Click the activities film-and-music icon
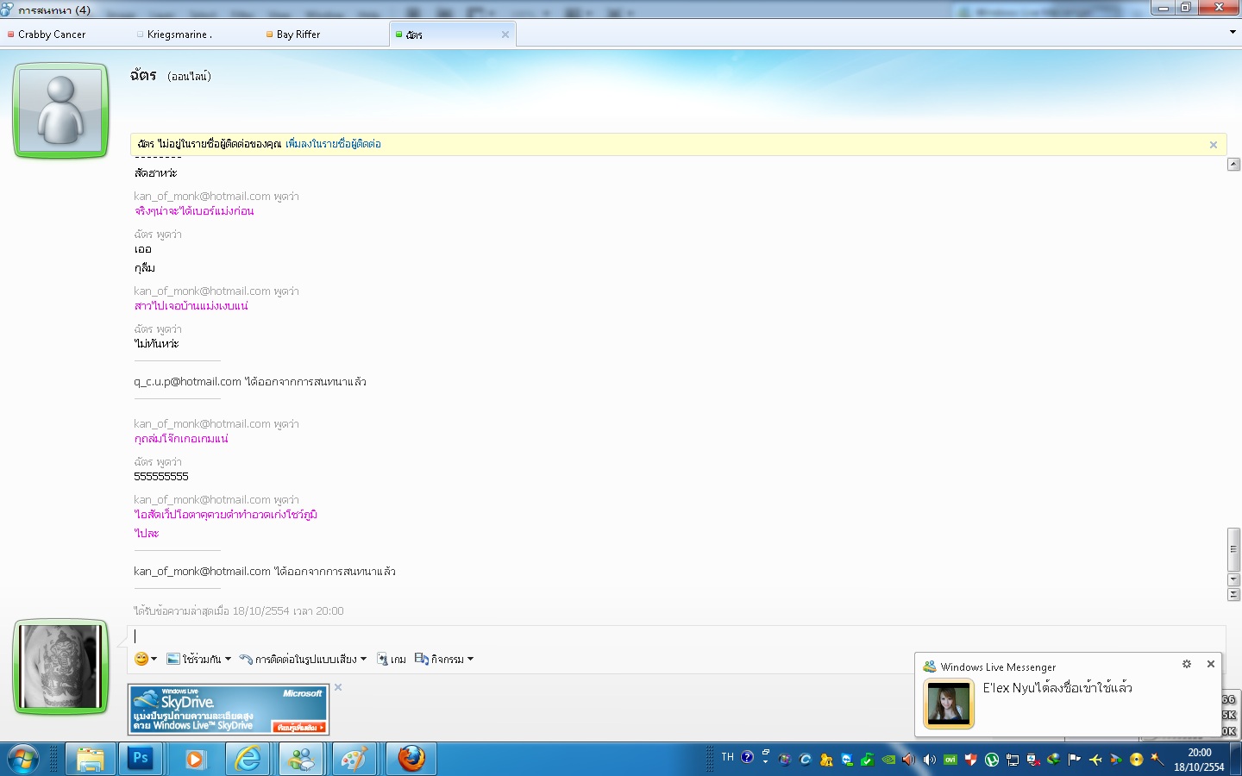The height and width of the screenshot is (776, 1242). pos(422,659)
